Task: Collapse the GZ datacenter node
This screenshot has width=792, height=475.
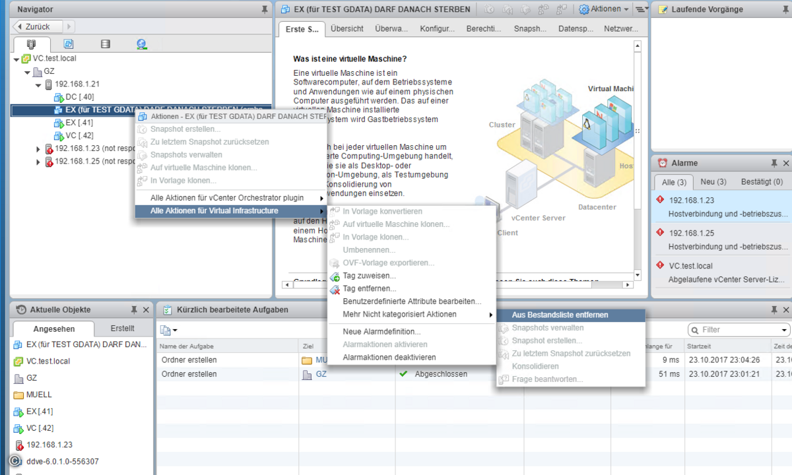Action: point(27,71)
